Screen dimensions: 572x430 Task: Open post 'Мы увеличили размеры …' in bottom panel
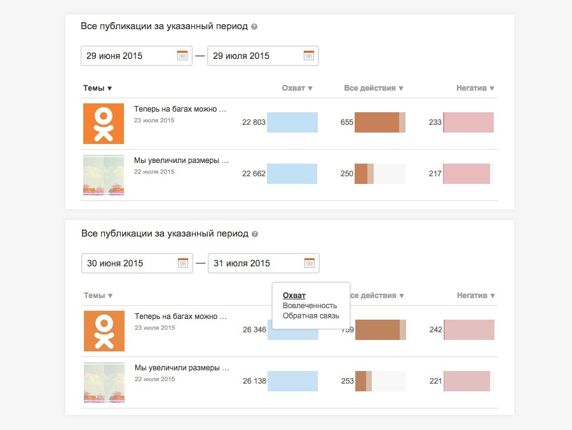pyautogui.click(x=181, y=368)
